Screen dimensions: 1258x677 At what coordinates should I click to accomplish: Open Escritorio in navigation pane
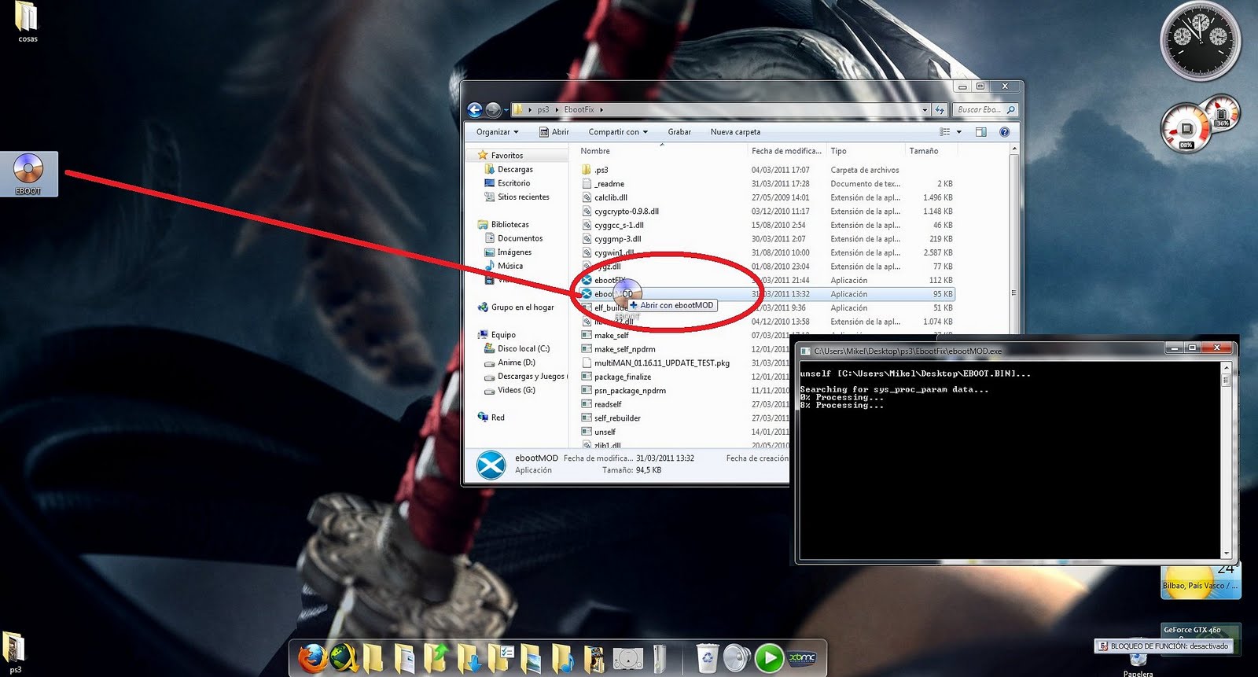(x=513, y=183)
